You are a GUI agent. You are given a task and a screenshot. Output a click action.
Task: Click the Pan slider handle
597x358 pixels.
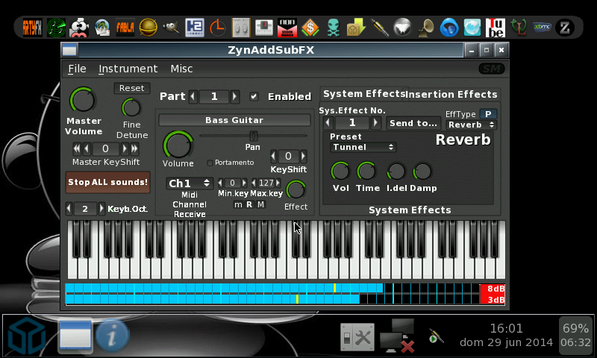tap(253, 135)
